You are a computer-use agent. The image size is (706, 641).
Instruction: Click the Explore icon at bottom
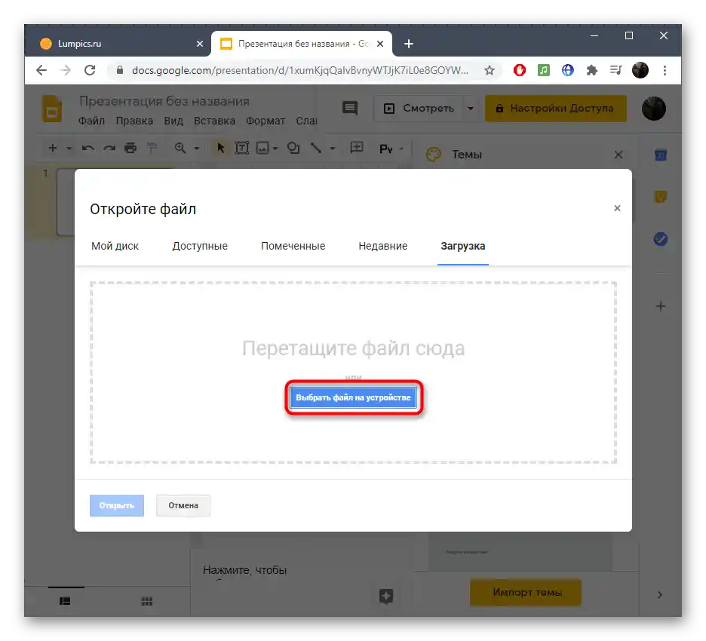point(386,596)
